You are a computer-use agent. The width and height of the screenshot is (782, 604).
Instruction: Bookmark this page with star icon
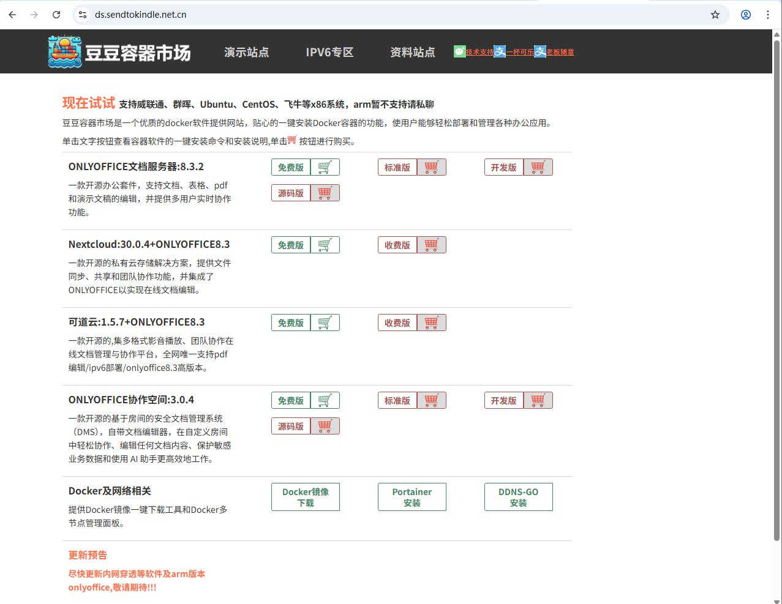pos(715,15)
